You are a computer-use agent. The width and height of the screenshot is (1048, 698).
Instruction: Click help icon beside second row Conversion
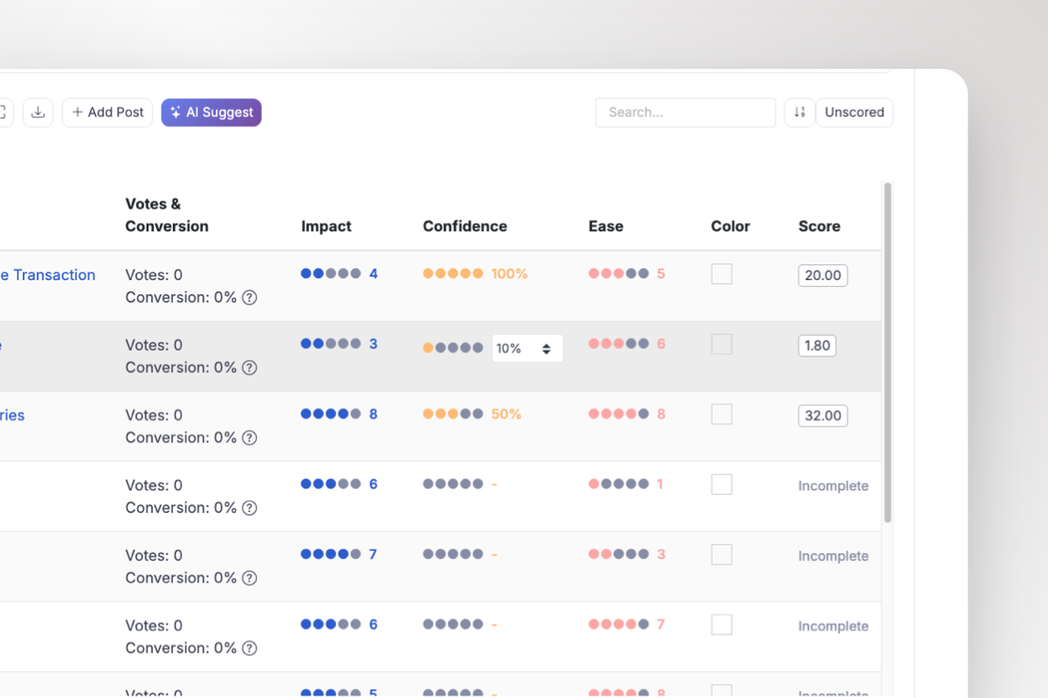click(x=250, y=367)
